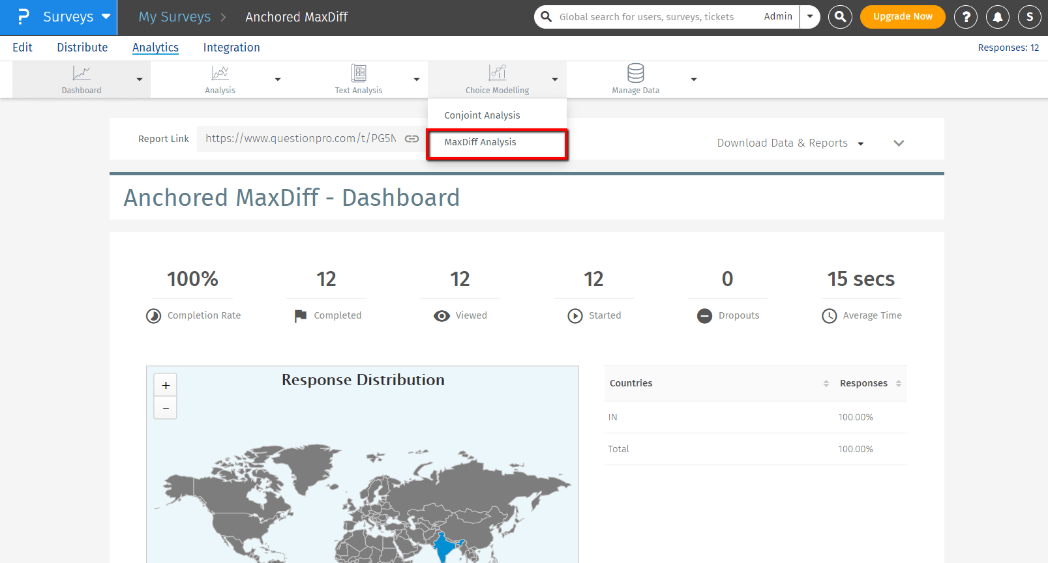
Task: Switch to the Distribute tab
Action: 82,48
